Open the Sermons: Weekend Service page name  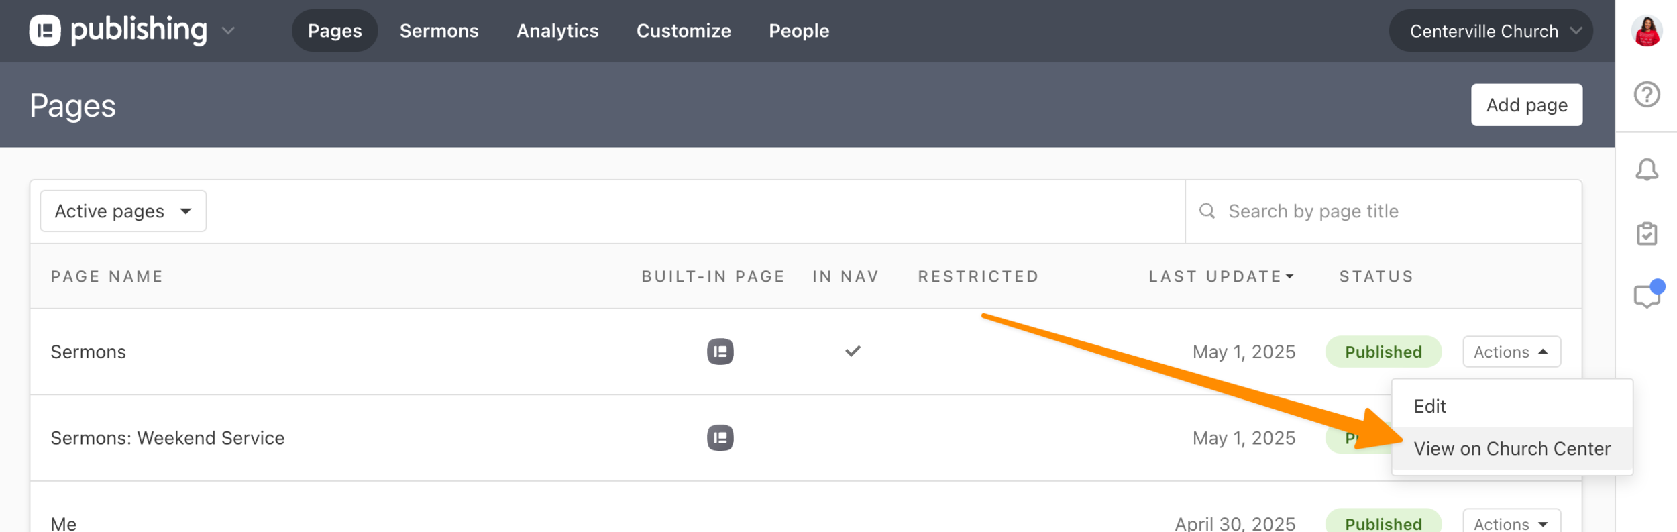[x=167, y=438]
